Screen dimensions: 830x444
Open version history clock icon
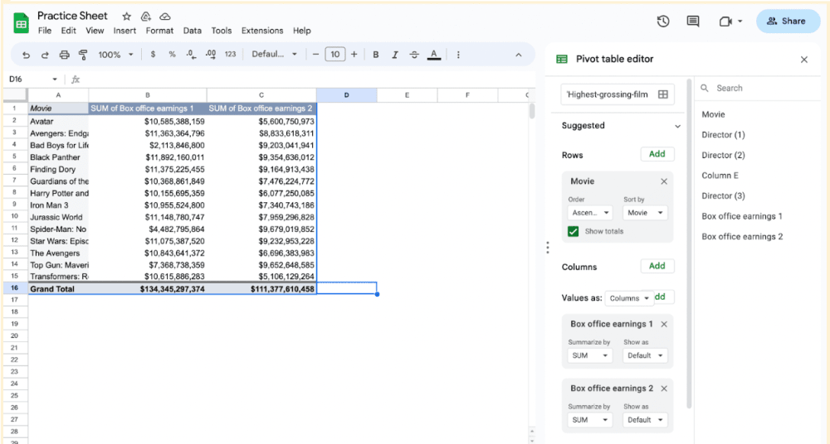[x=663, y=22]
